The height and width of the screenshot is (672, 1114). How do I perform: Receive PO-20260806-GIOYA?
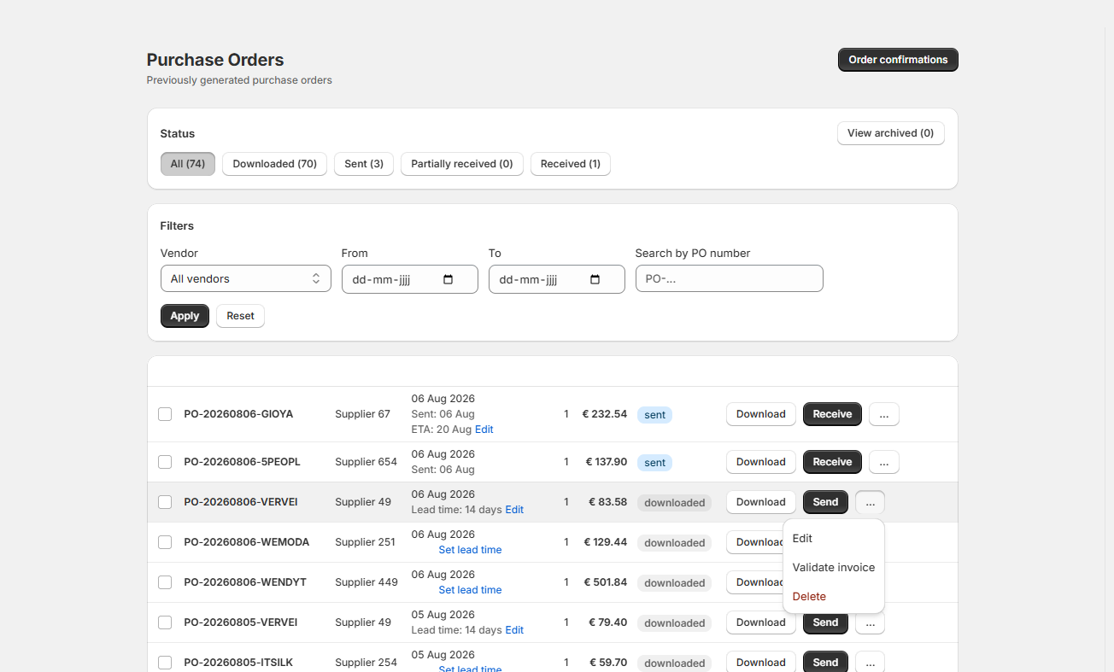pyautogui.click(x=832, y=414)
